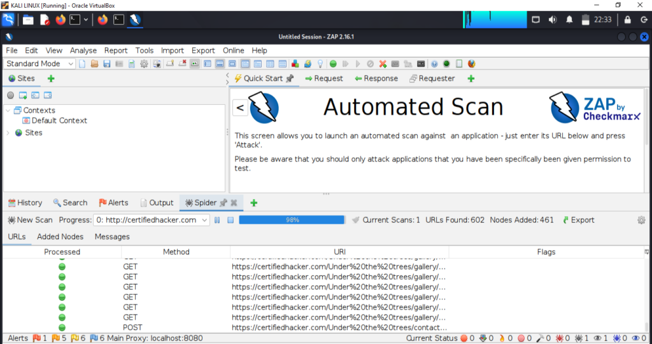The height and width of the screenshot is (344, 652).
Task: Click the Export button in Spider panel
Action: tap(578, 220)
